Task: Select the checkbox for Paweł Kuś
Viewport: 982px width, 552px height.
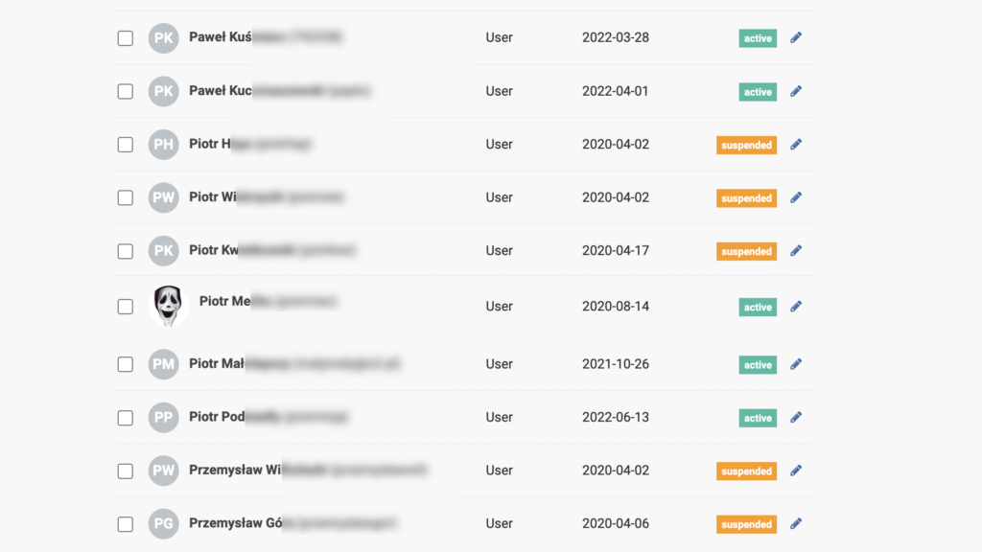Action: point(126,38)
